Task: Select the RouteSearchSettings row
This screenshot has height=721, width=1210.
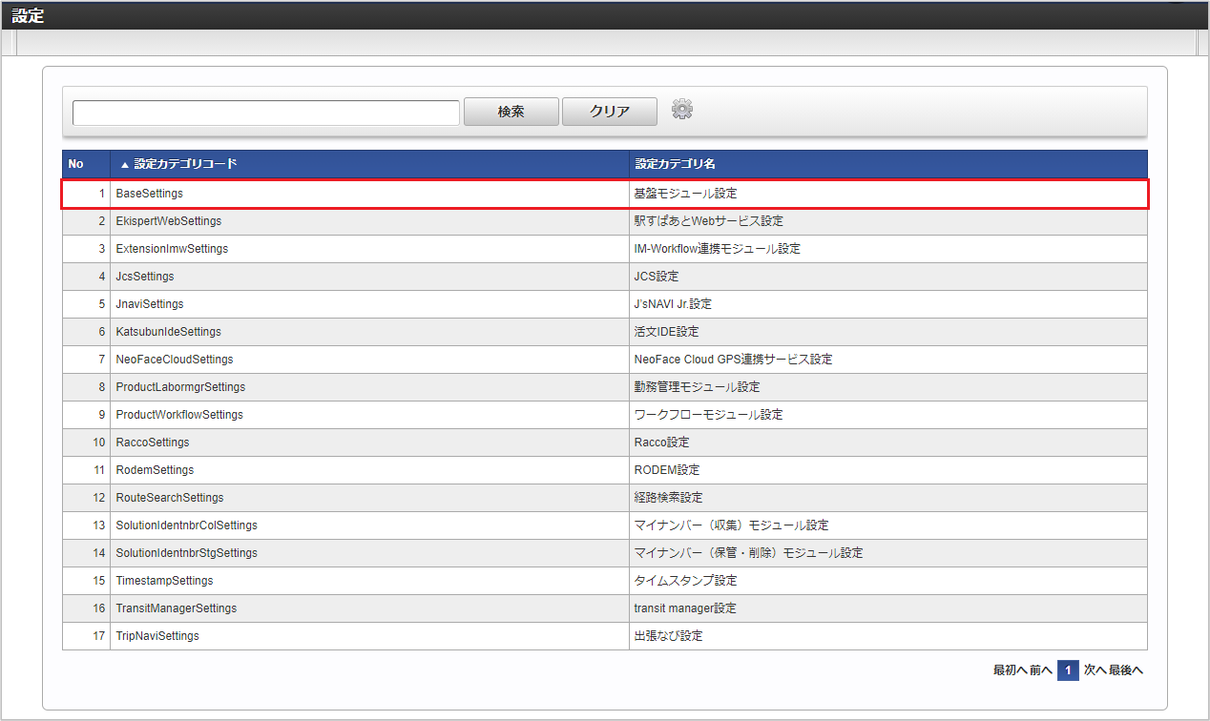Action: 605,498
